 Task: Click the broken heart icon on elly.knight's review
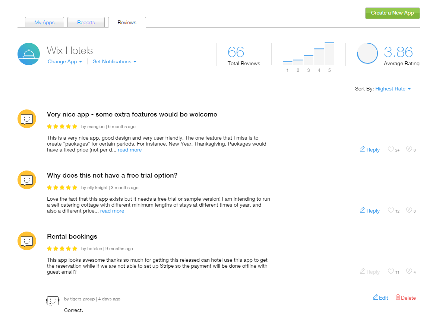(409, 210)
